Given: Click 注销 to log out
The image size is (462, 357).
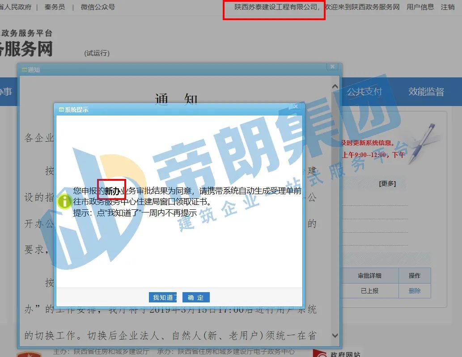Looking at the screenshot, I should 448,7.
